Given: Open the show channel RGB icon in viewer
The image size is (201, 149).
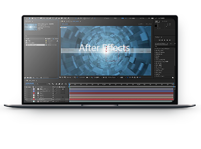Looking at the screenshot, I should pyautogui.click(x=92, y=77).
